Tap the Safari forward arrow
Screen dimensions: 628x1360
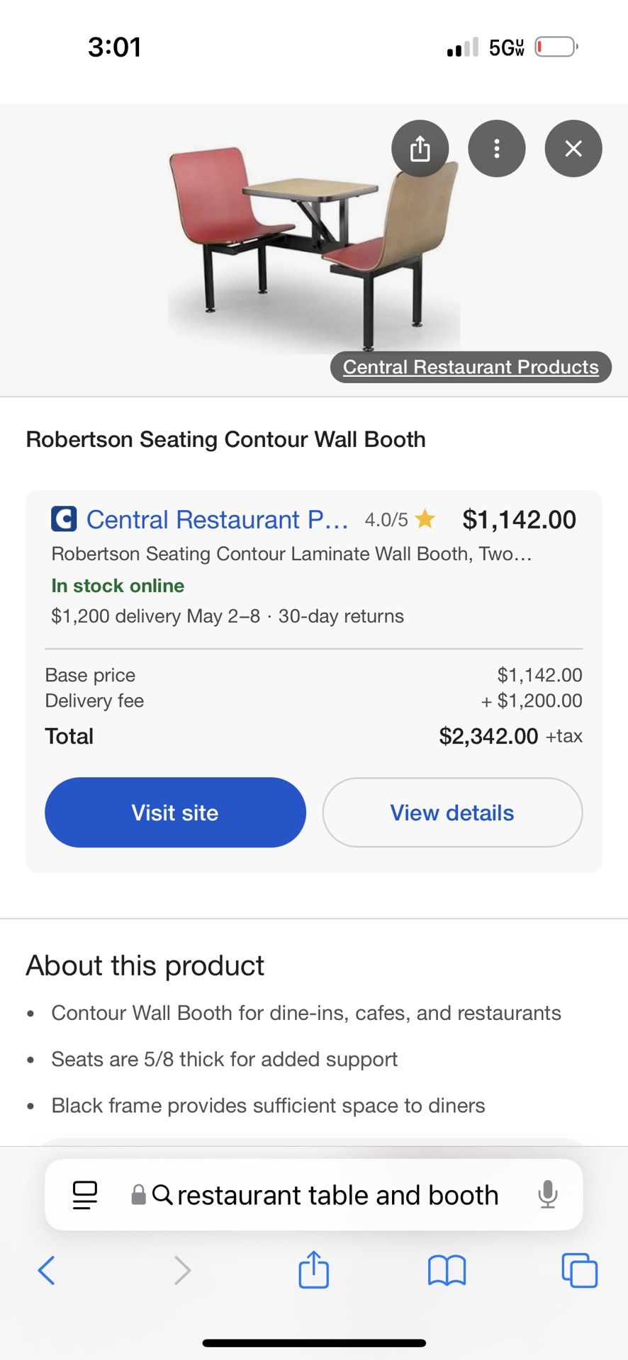point(182,1270)
